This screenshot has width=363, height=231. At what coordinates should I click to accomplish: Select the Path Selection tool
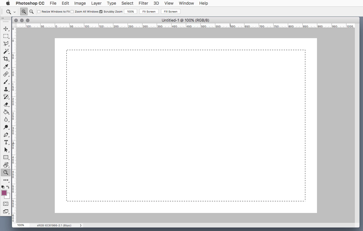(x=6, y=150)
